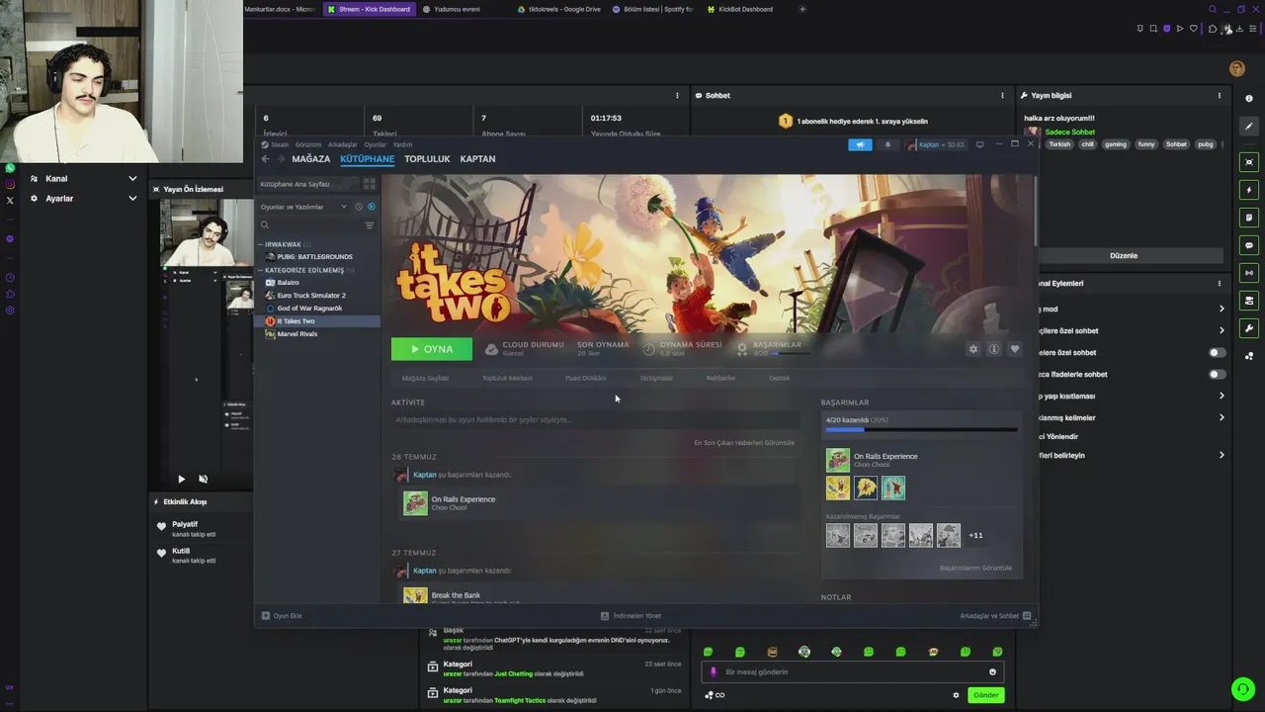Open TOPLULUK tab in Steam
The width and height of the screenshot is (1265, 712).
coord(427,159)
